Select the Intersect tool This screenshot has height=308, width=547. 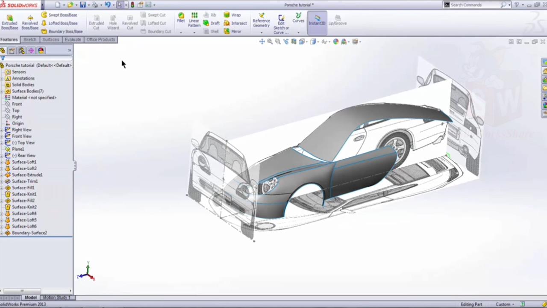[x=235, y=23]
